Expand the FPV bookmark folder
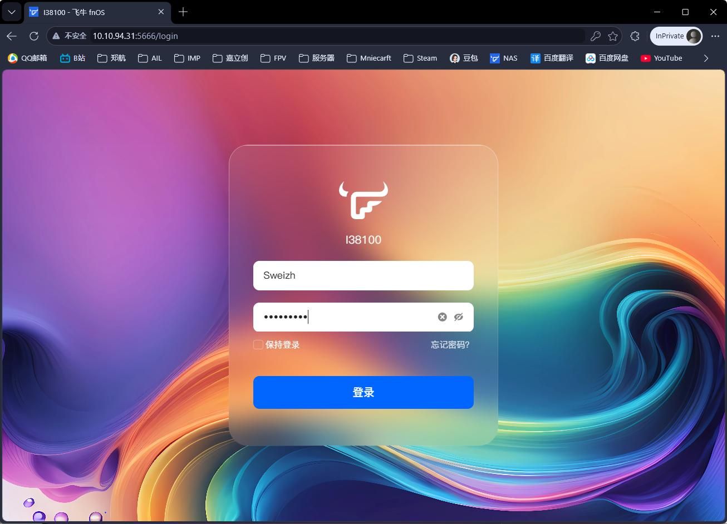The width and height of the screenshot is (727, 524). pyautogui.click(x=273, y=58)
